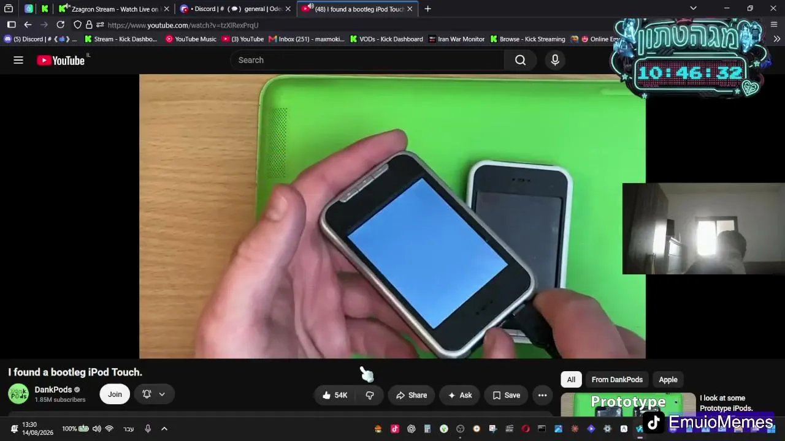Close the Zzagron Stream tab

(166, 9)
